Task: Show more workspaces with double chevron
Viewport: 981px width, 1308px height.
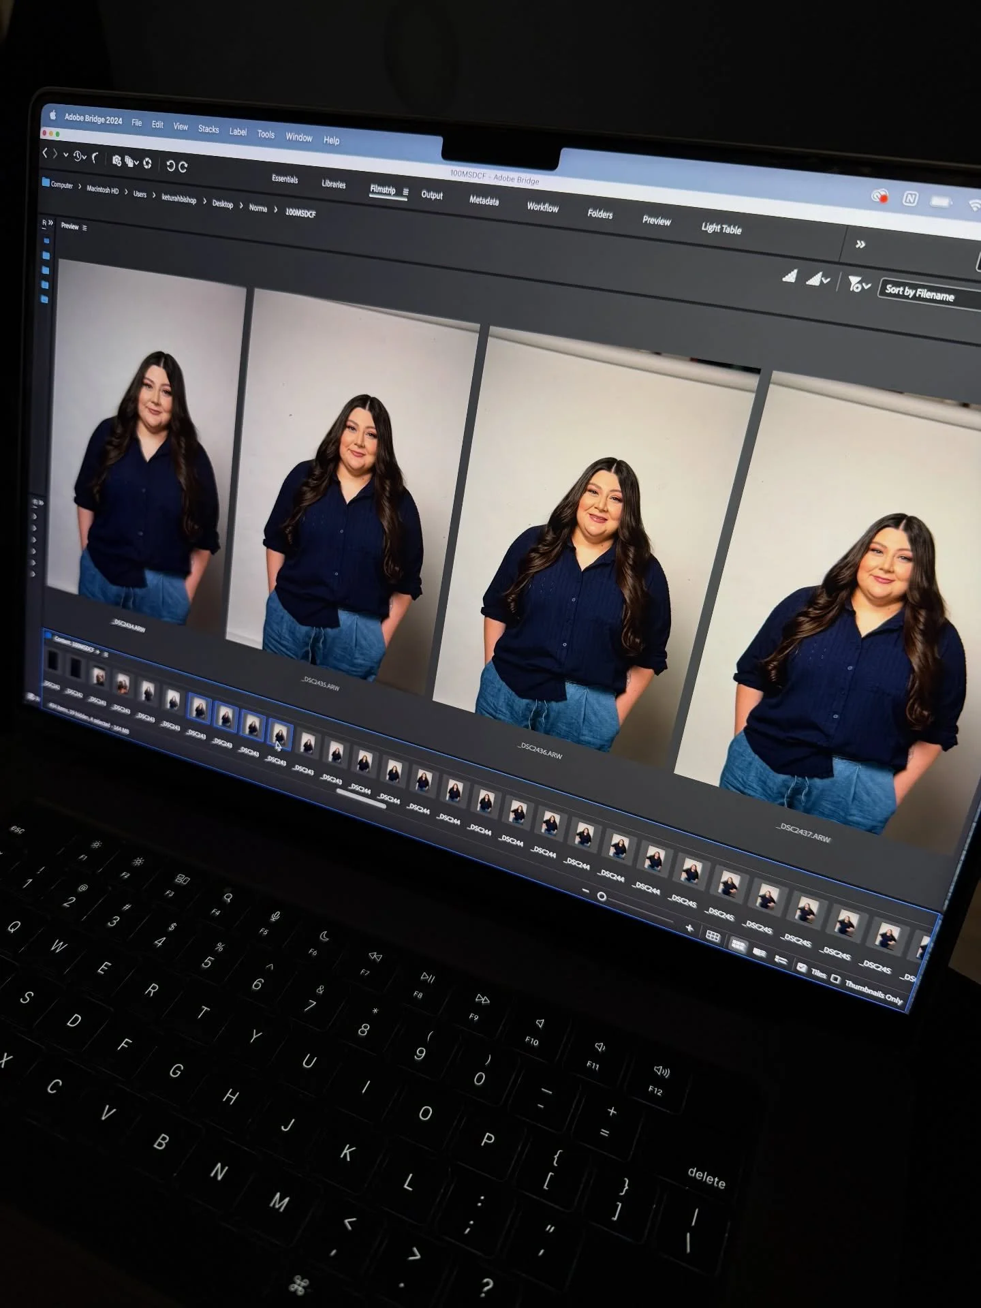Action: pyautogui.click(x=860, y=244)
